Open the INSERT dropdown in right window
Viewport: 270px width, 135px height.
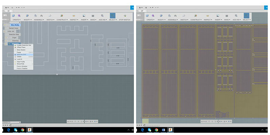tap(218, 20)
